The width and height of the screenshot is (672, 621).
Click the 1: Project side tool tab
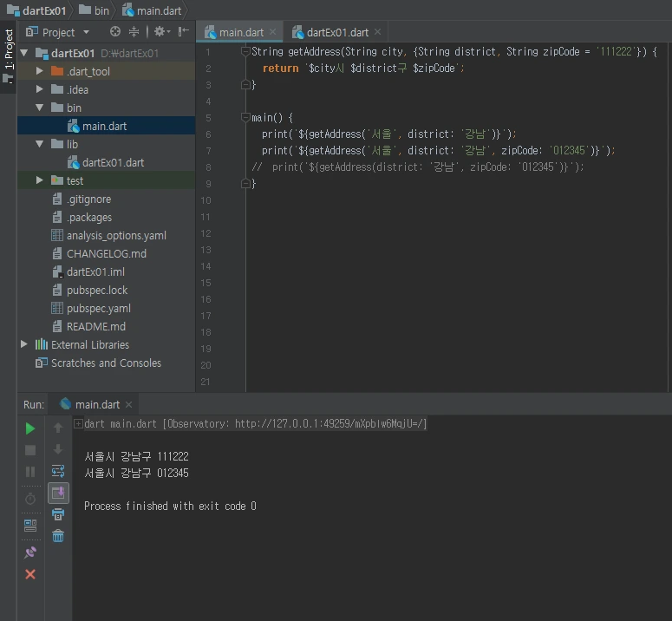(x=9, y=55)
